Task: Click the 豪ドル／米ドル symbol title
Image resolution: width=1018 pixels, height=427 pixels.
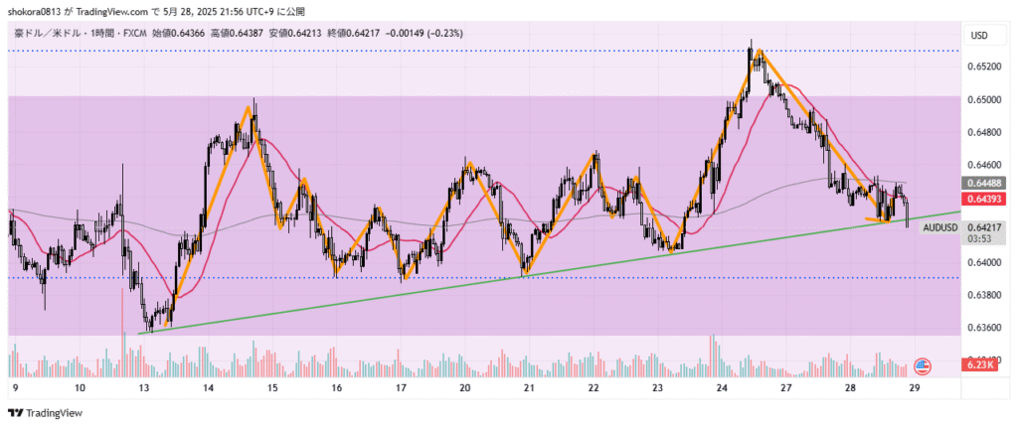Action: [x=48, y=33]
